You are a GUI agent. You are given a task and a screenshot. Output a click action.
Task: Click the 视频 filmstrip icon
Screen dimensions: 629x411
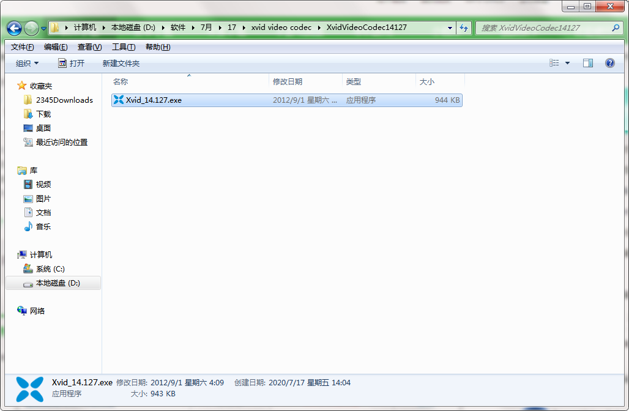point(28,185)
